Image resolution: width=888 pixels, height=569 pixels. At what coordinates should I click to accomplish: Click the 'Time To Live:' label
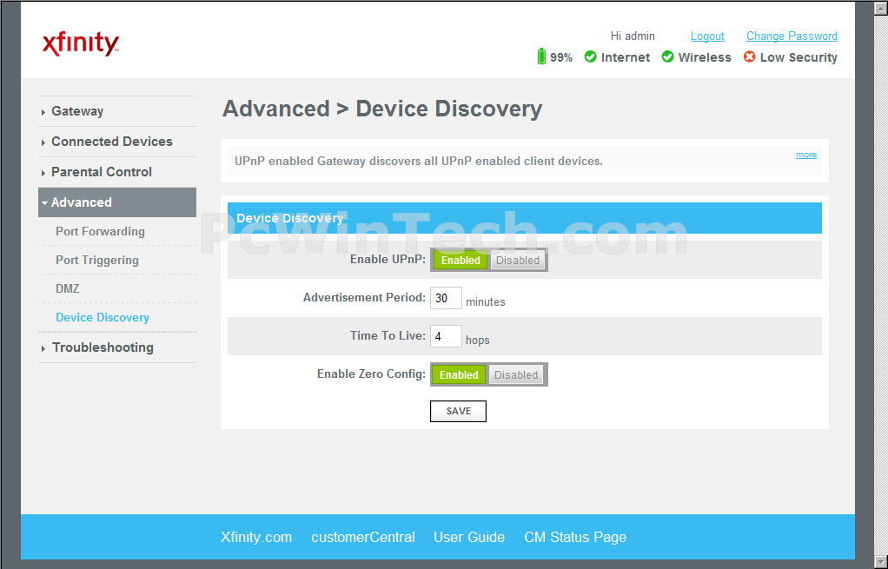pos(388,335)
